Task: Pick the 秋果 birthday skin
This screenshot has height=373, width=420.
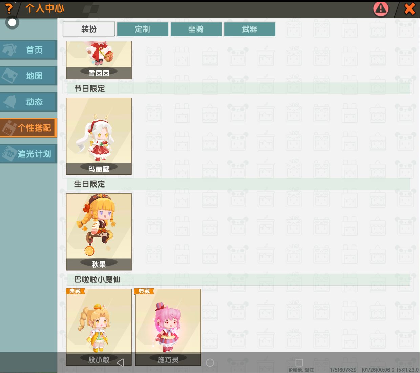Action: coord(99,232)
